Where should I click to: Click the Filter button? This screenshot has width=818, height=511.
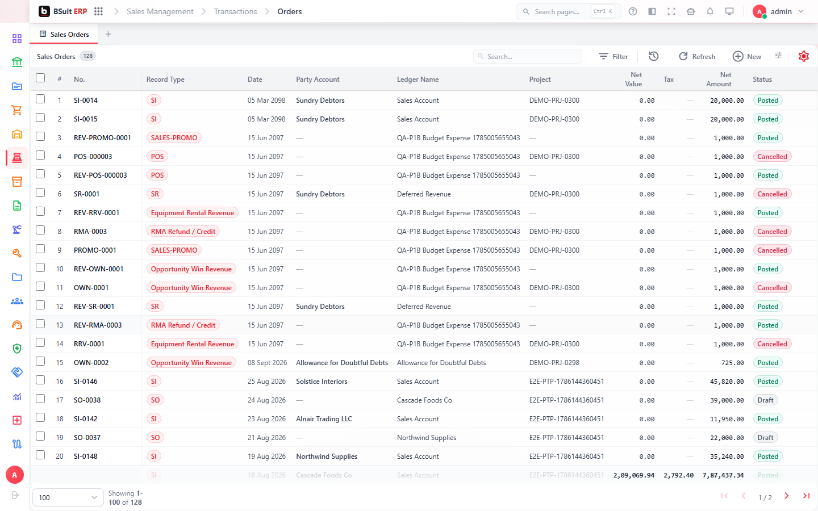613,56
